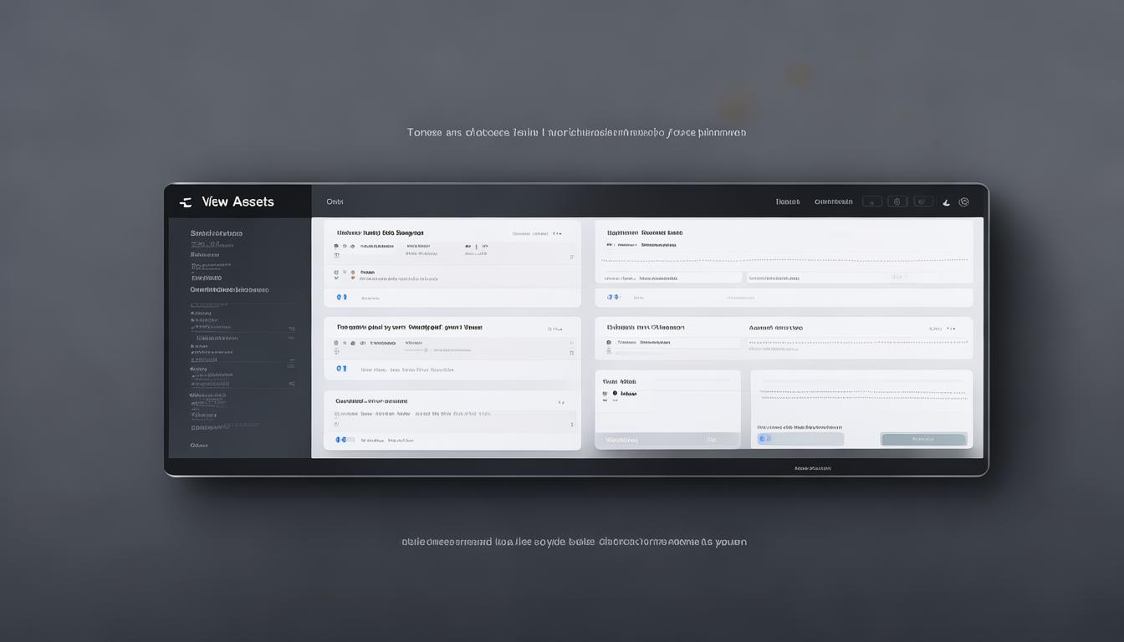This screenshot has width=1124, height=642.
Task: Click the third outlined box icon in header
Action: click(923, 201)
